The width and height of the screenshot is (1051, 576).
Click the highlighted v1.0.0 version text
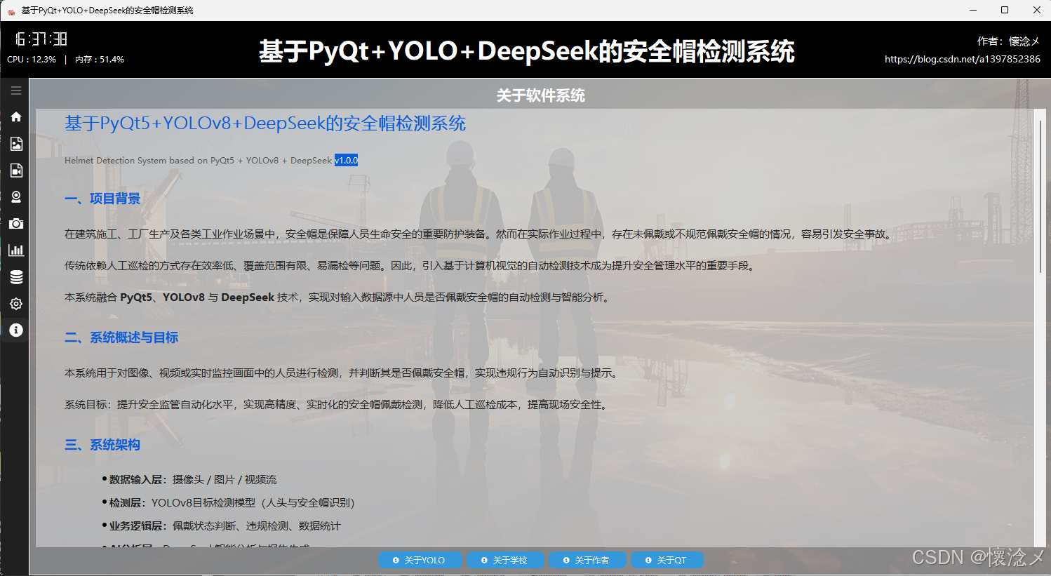point(346,160)
